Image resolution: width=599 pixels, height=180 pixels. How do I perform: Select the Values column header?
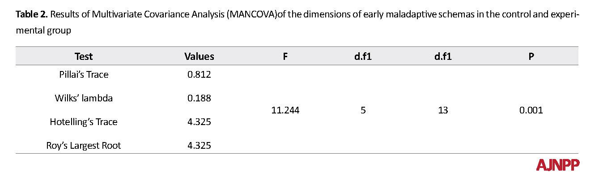pos(199,56)
